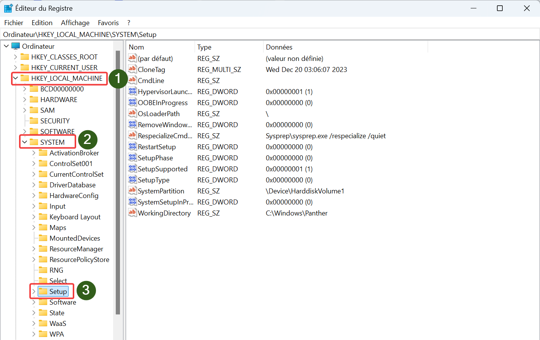Expand the Keyboard Layout key
Screen dimensions: 540x340
34,217
